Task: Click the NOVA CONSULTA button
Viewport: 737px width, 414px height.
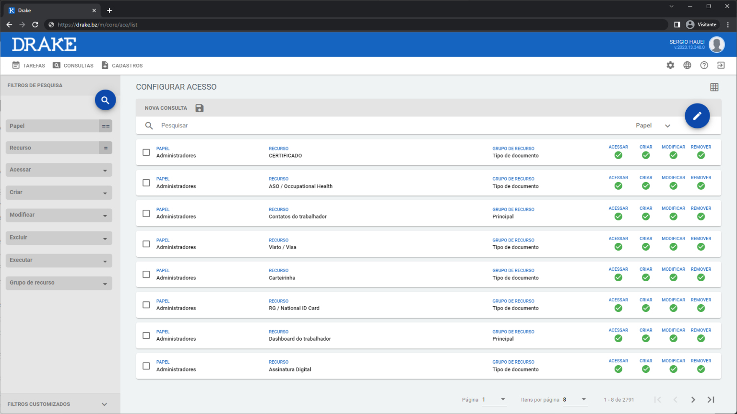Action: click(166, 108)
